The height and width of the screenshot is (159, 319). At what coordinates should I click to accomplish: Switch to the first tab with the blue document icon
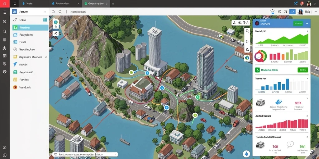[x=34, y=4]
